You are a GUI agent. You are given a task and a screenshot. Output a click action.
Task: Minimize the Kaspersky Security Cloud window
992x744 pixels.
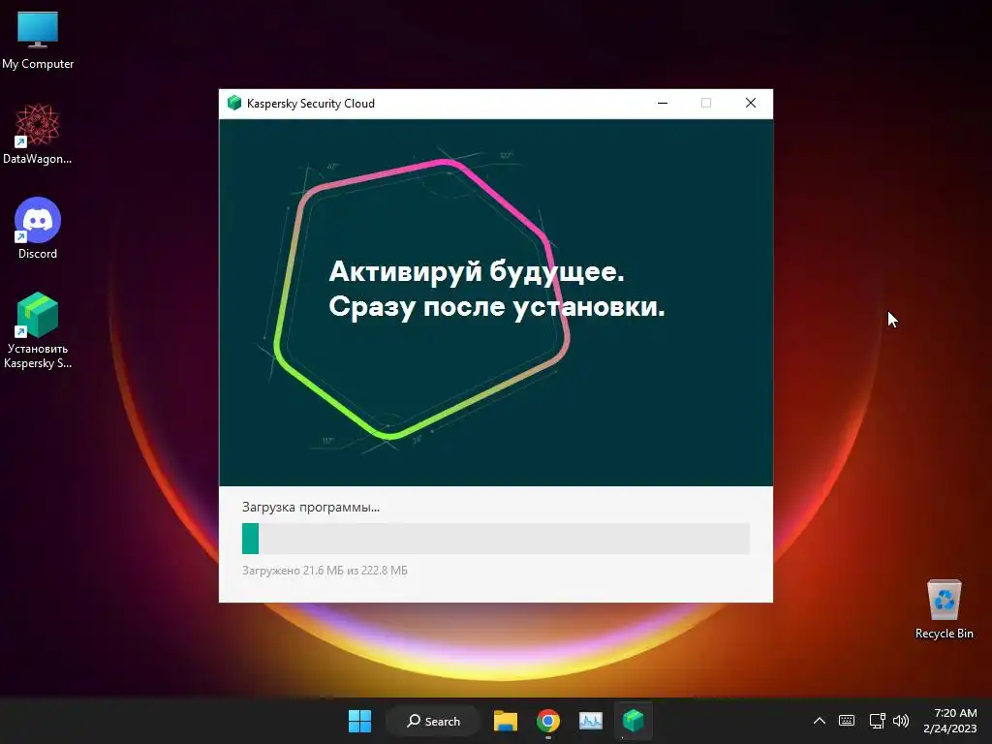[663, 103]
